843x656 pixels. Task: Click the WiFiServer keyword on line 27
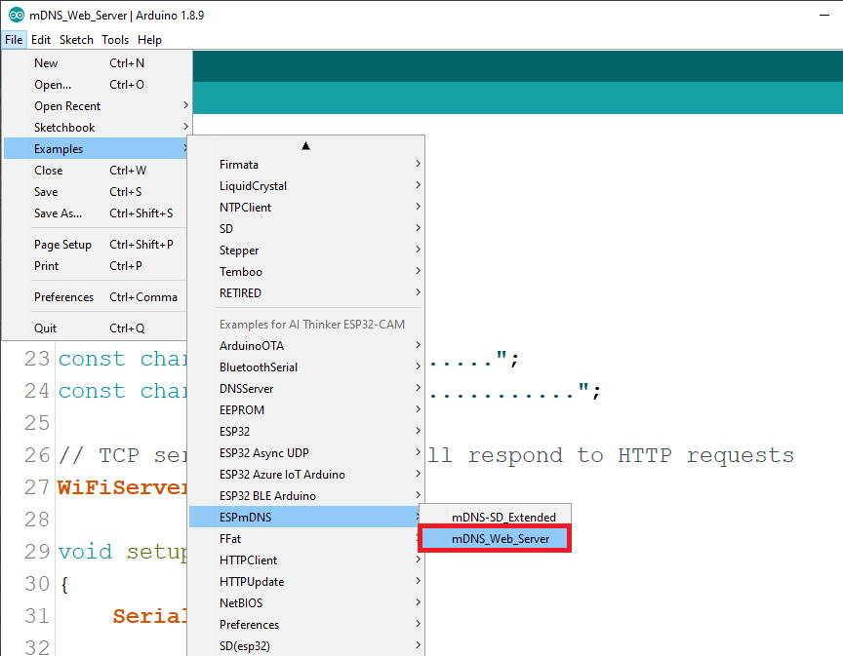(x=122, y=487)
